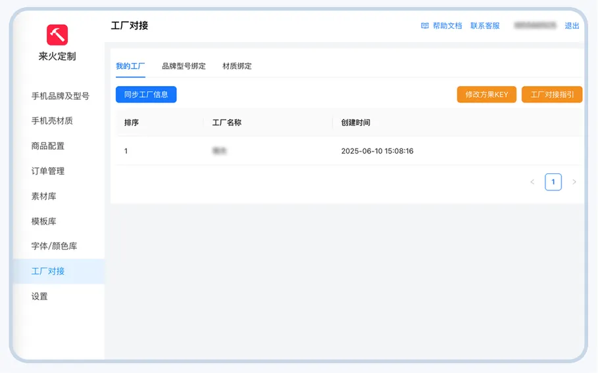The width and height of the screenshot is (598, 373).
Task: Click the blue 同步工厂信息 button
Action: (x=146, y=95)
